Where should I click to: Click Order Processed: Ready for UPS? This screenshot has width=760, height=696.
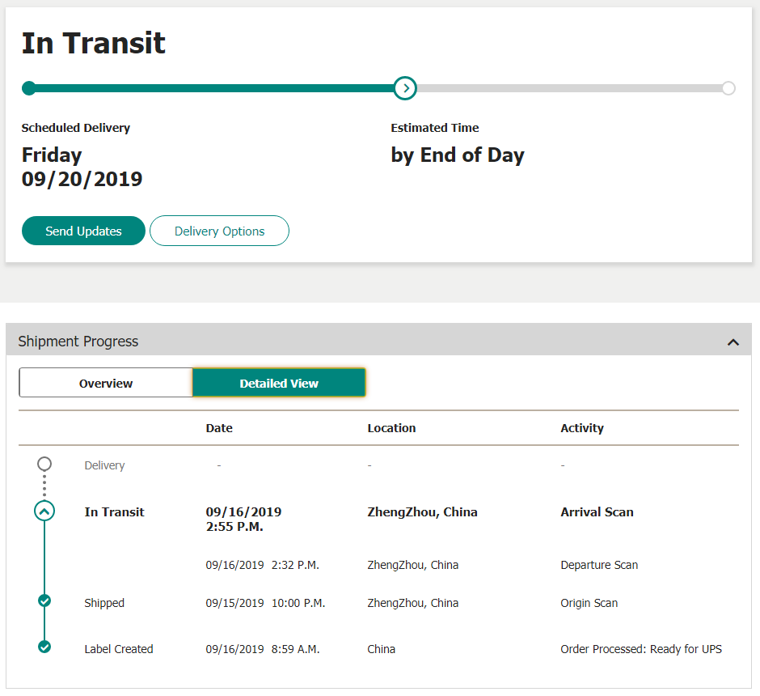(x=640, y=649)
